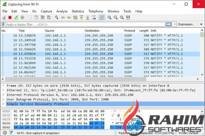Expand the User Datagram Protocol row
Screen dimensions: 205x136
(3, 99)
